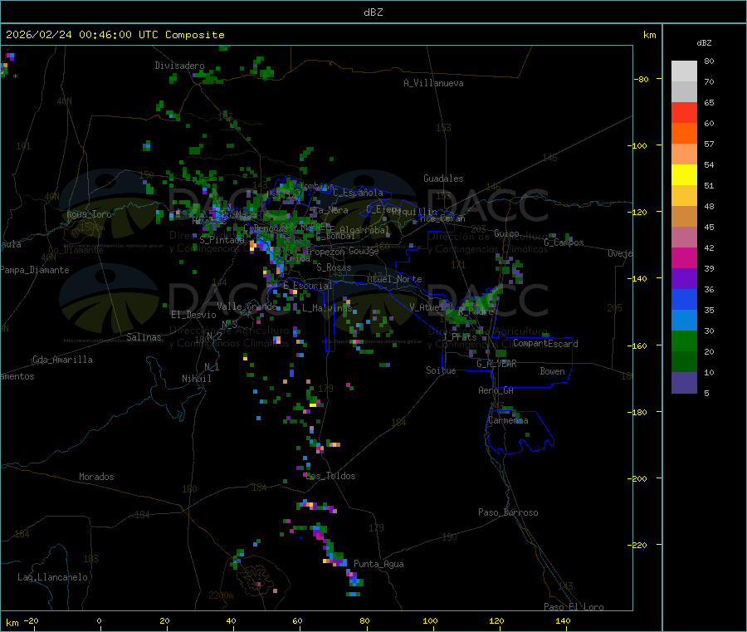This screenshot has width=747, height=632.
Task: Click the Aero_GA label
Action: (496, 390)
